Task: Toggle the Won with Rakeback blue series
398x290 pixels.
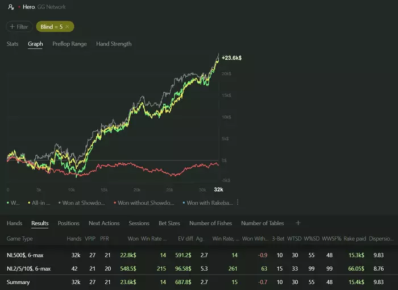Action: (208, 203)
